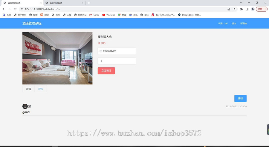Open the 基于Python的天气 bookmark

pos(163,15)
